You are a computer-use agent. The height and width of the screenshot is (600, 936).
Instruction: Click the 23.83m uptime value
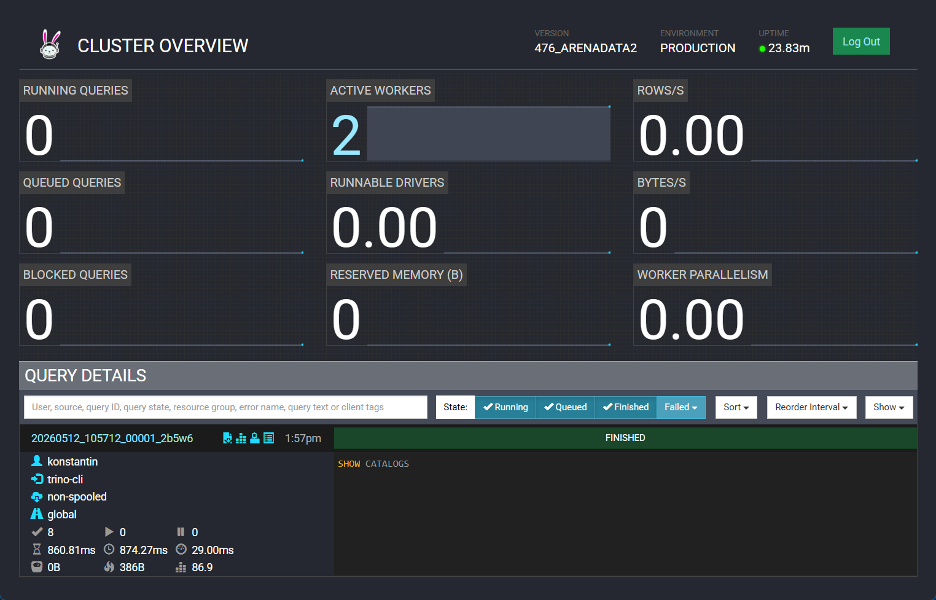(789, 48)
